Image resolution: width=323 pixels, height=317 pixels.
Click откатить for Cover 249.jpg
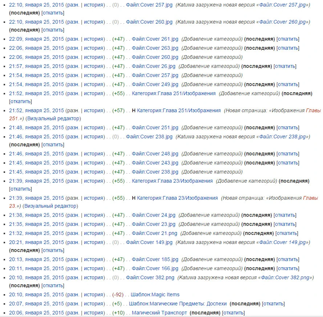288,84
